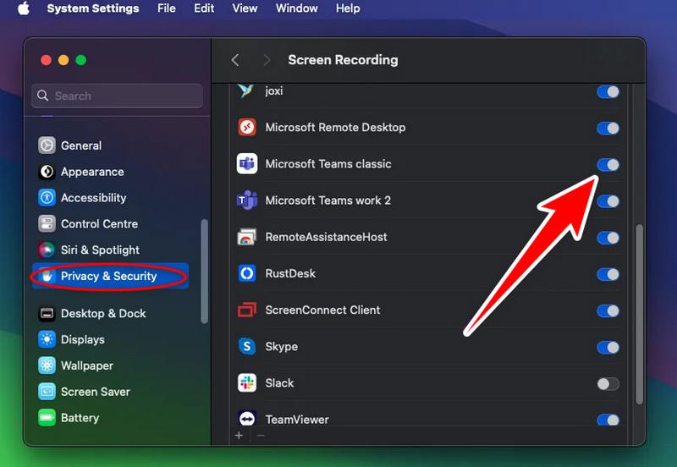The height and width of the screenshot is (467, 677).
Task: Open Displays settings via sun icon
Action: tap(47, 340)
